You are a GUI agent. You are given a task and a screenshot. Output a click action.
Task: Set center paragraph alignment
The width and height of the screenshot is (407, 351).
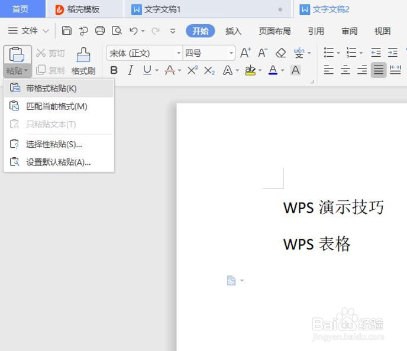coord(345,70)
